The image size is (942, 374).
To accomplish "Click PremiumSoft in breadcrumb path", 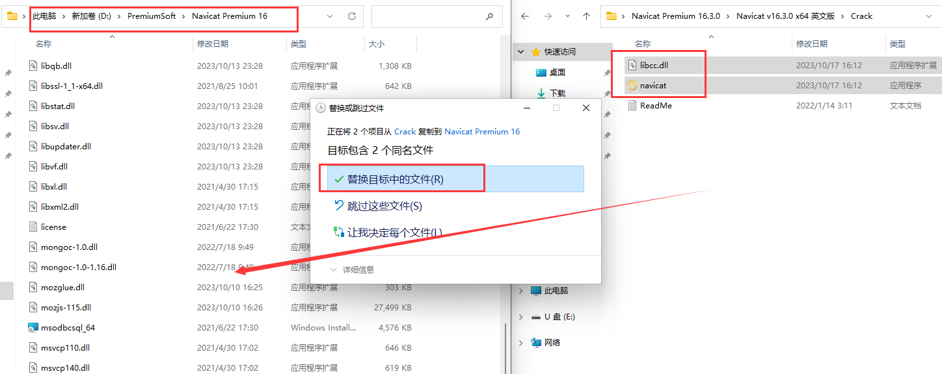I will 152,16.
